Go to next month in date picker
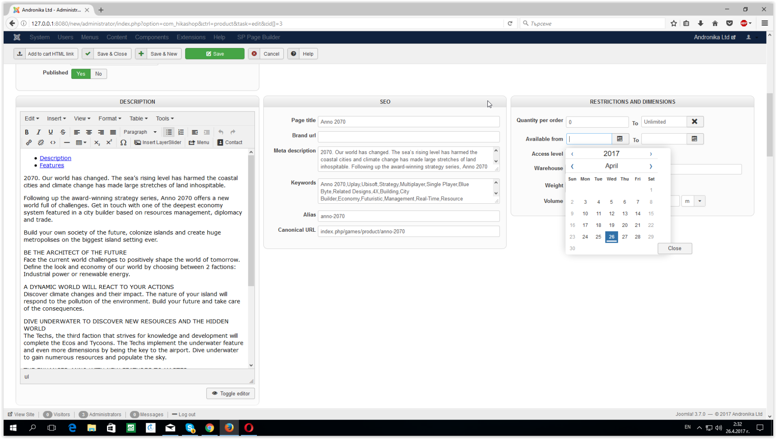Viewport: 776px width, 439px height. [x=651, y=166]
